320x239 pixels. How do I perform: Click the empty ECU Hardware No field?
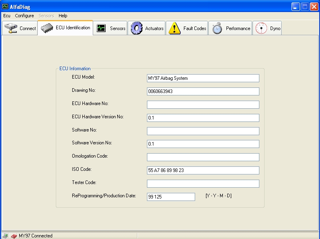tap(203, 105)
